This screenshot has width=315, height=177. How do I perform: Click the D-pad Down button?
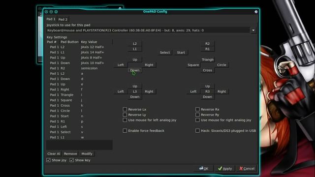pyautogui.click(x=135, y=70)
